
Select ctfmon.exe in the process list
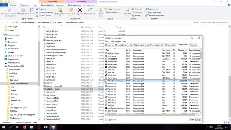click(152, 75)
